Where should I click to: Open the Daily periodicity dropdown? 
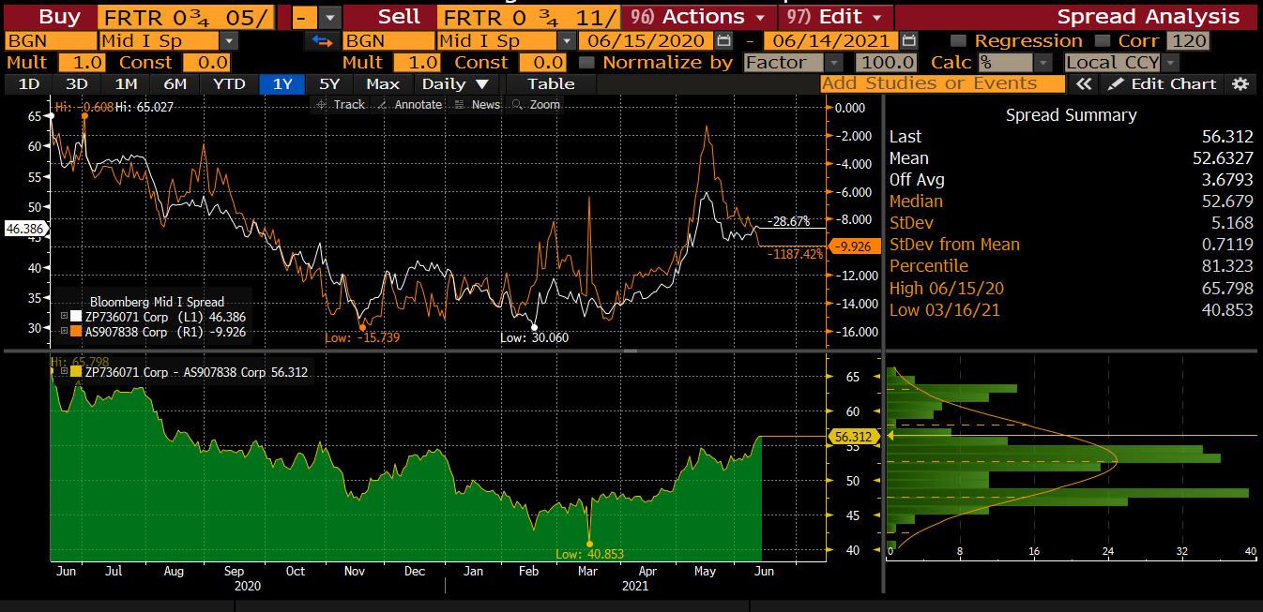pyautogui.click(x=455, y=83)
